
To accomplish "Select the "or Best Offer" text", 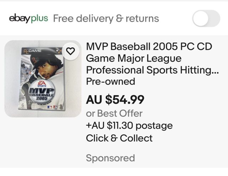I will click(x=114, y=114).
